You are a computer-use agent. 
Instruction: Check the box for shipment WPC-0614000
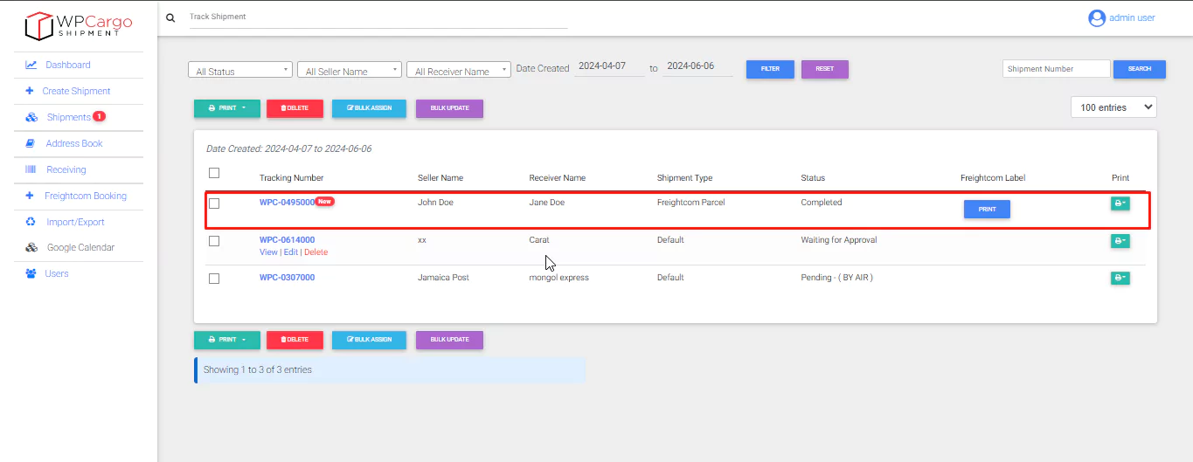pyautogui.click(x=214, y=241)
